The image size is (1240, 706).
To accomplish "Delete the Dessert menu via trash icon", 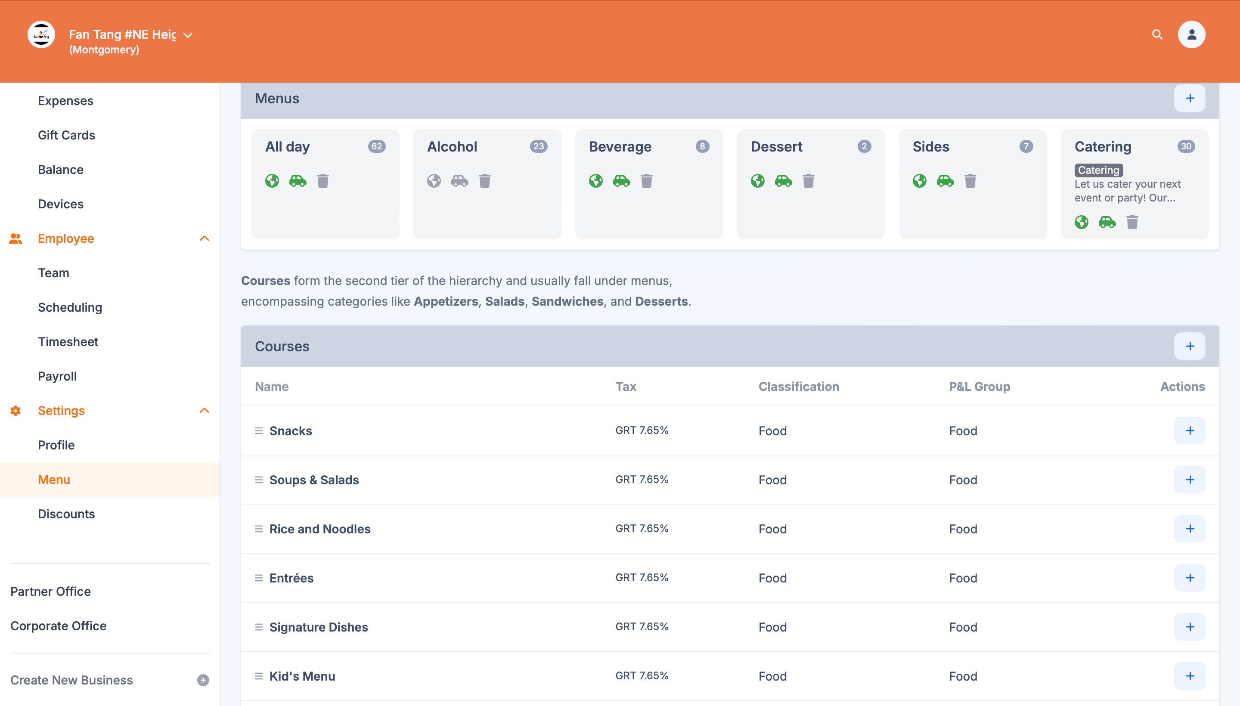I will (x=809, y=181).
